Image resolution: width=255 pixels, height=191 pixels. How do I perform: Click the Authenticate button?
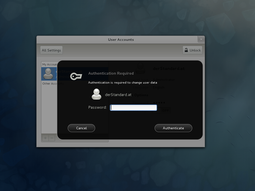[x=173, y=128]
